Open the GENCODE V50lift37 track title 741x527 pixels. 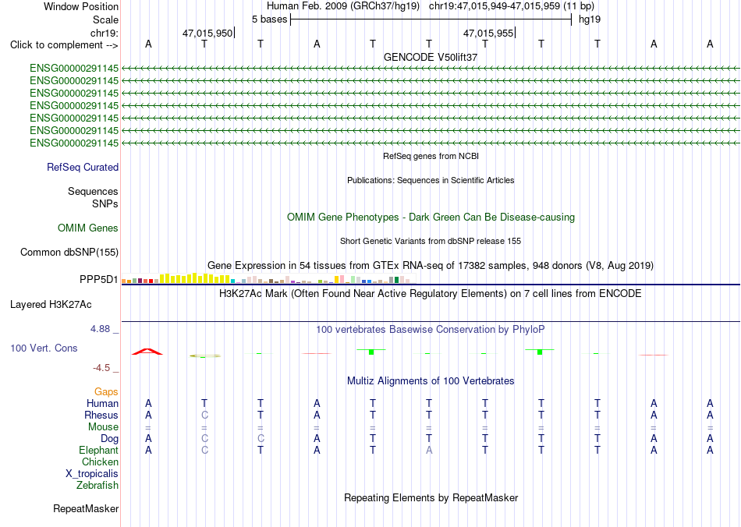coord(431,57)
